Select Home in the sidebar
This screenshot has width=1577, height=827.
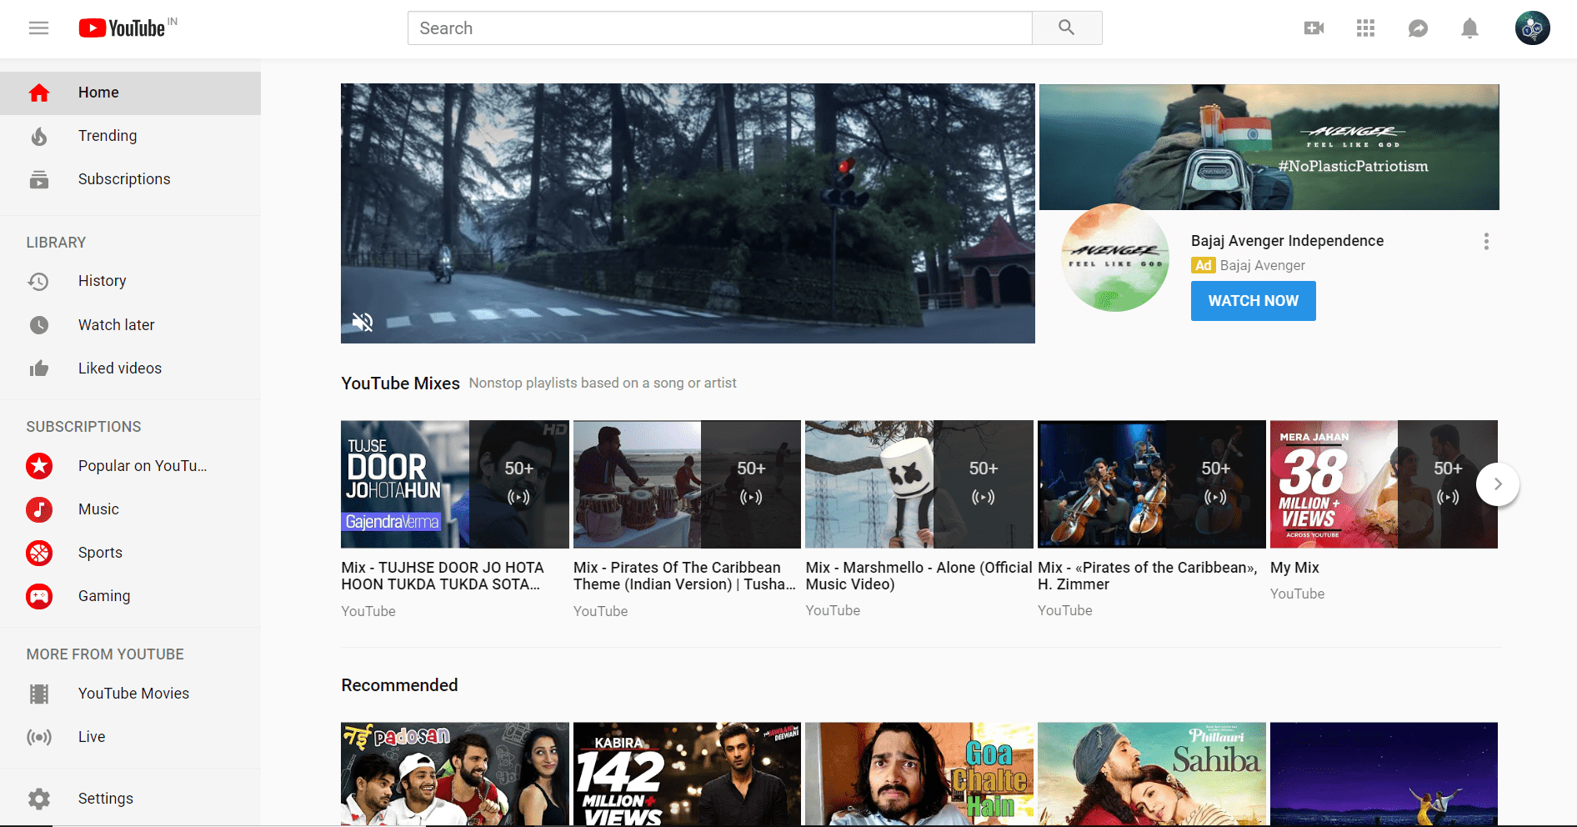98,93
